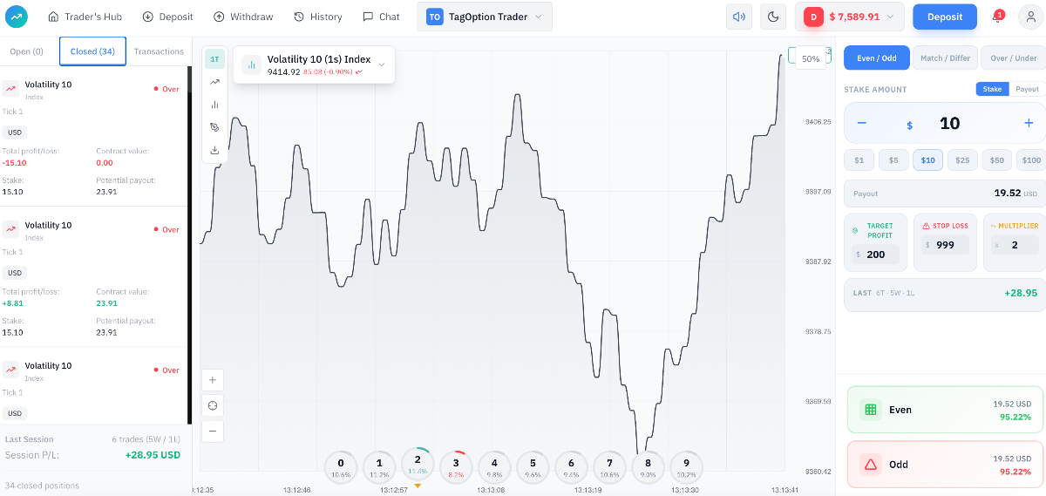Place an Even contract purchase
This screenshot has height=496, width=1046.
click(x=945, y=410)
